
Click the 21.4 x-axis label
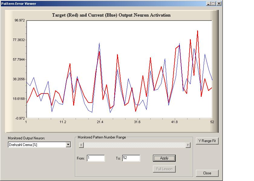pyautogui.click(x=100, y=122)
